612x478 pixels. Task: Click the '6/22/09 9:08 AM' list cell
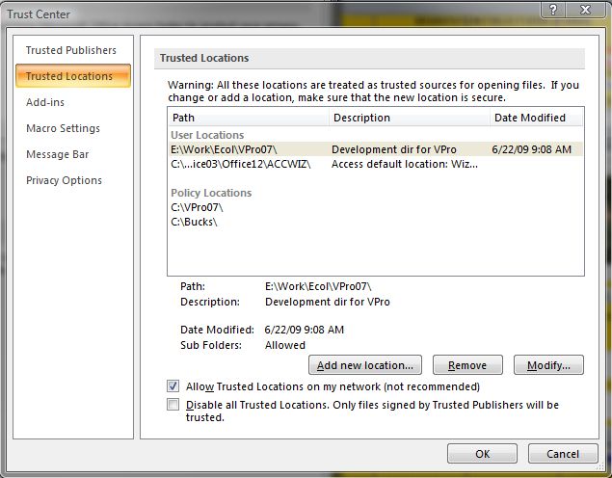531,149
